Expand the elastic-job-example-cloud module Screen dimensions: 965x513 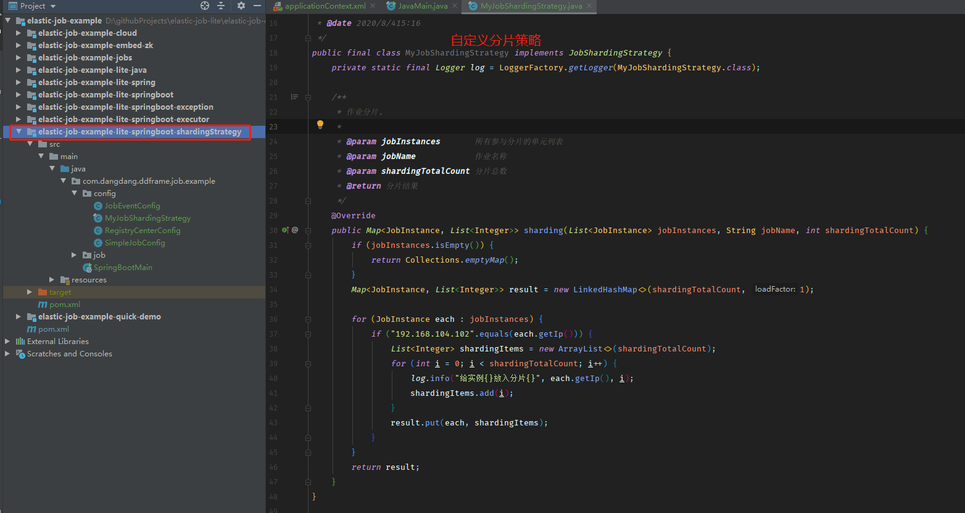tap(17, 33)
